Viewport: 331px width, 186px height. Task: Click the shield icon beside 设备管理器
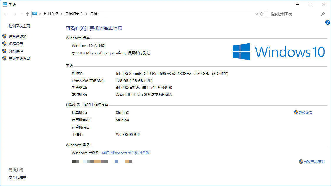(4, 36)
